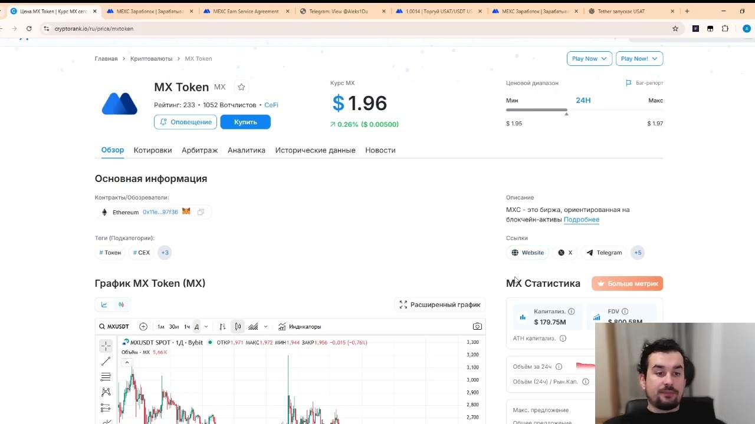Image resolution: width=755 pixels, height=424 pixels.
Task: Click Оповещение alert button
Action: coord(185,122)
